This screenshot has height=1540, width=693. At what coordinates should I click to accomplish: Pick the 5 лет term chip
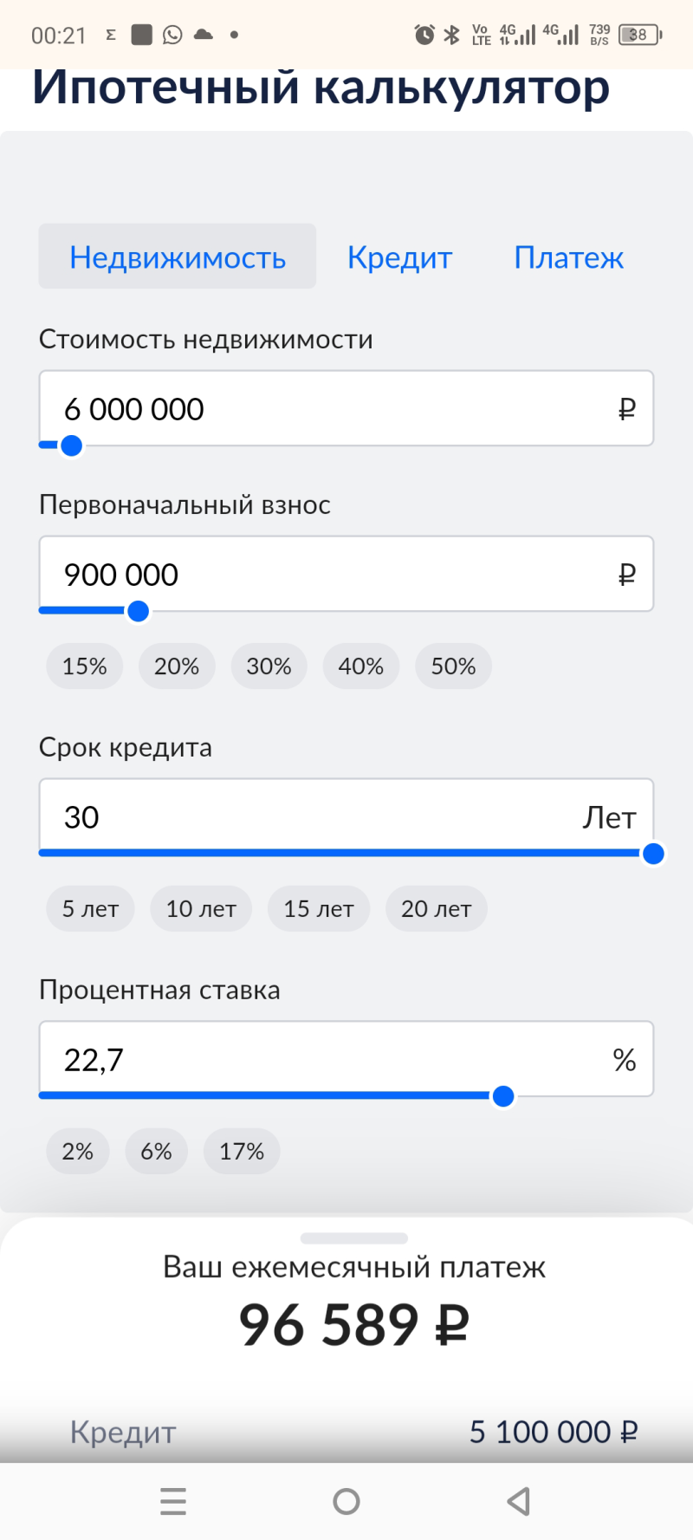90,909
